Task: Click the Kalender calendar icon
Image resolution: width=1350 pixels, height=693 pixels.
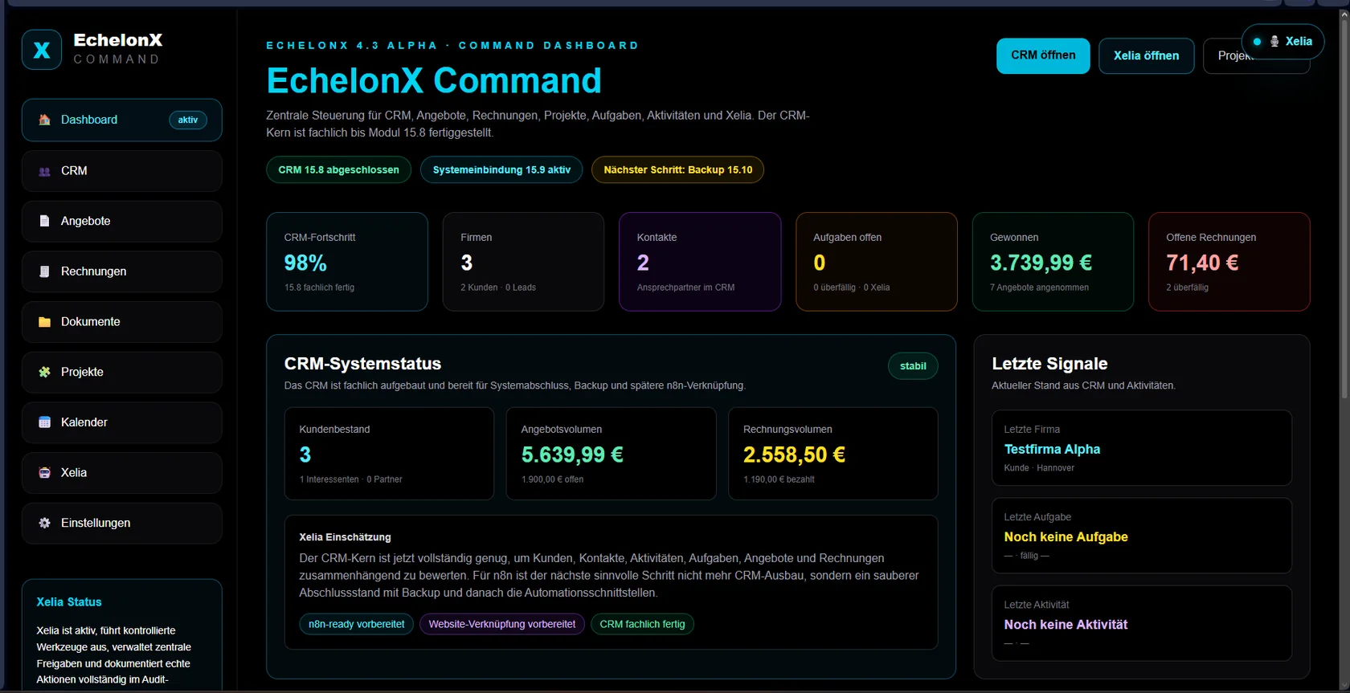Action: click(45, 422)
